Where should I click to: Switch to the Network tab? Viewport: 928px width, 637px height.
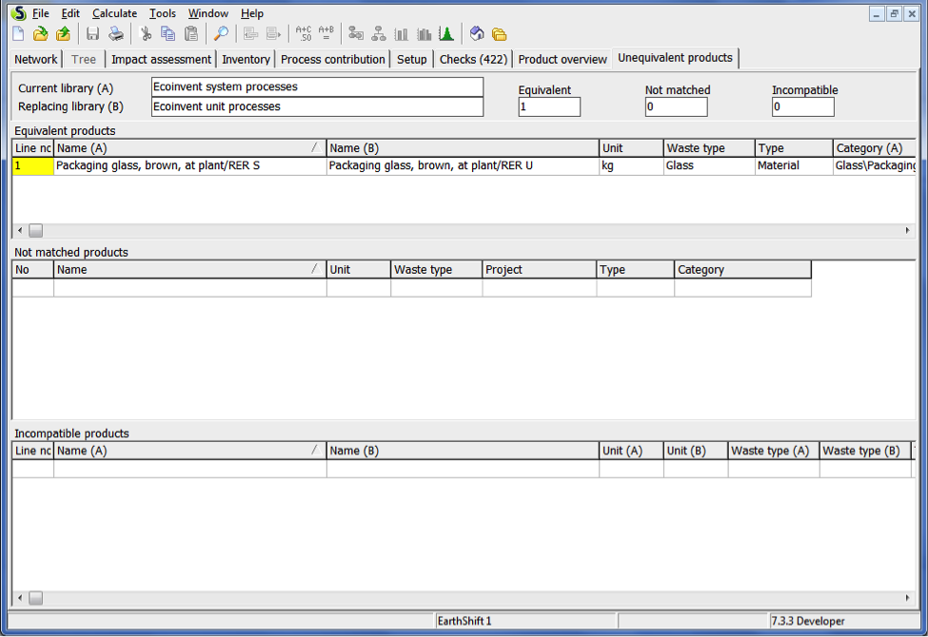click(35, 59)
